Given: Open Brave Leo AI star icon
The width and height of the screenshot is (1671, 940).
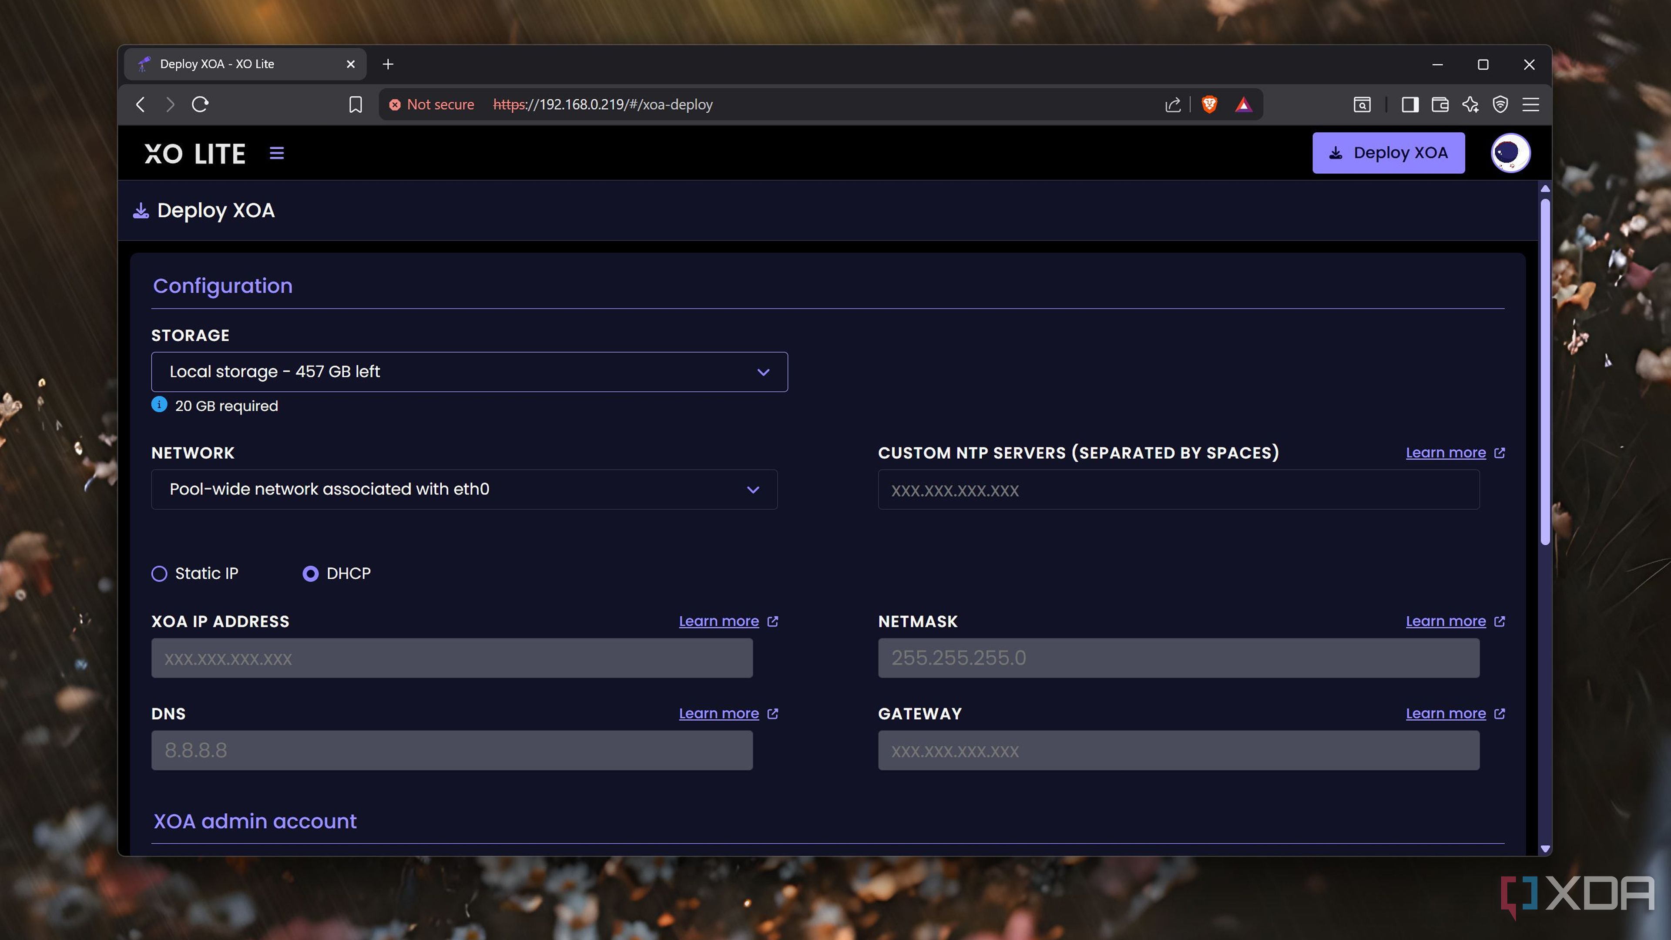Looking at the screenshot, I should [x=1470, y=104].
